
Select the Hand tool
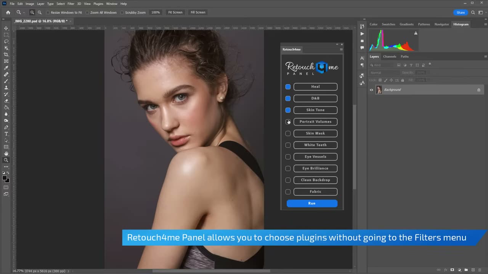click(x=6, y=153)
